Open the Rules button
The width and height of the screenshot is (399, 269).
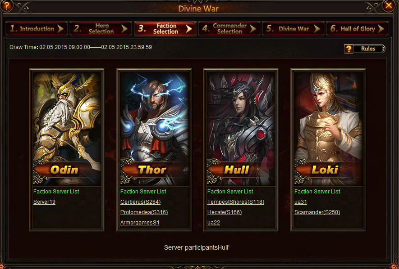coord(365,49)
